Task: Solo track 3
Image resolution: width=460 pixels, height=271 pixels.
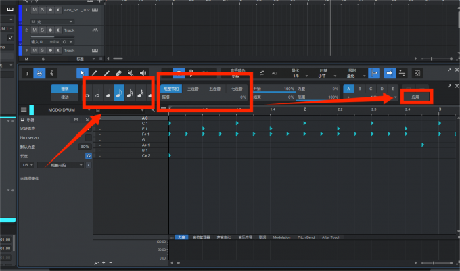Action: pos(43,51)
